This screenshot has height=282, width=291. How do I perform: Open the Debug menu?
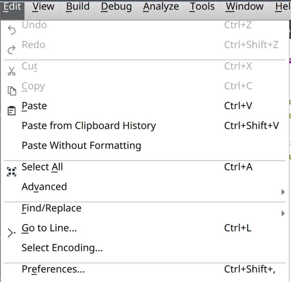click(x=116, y=6)
